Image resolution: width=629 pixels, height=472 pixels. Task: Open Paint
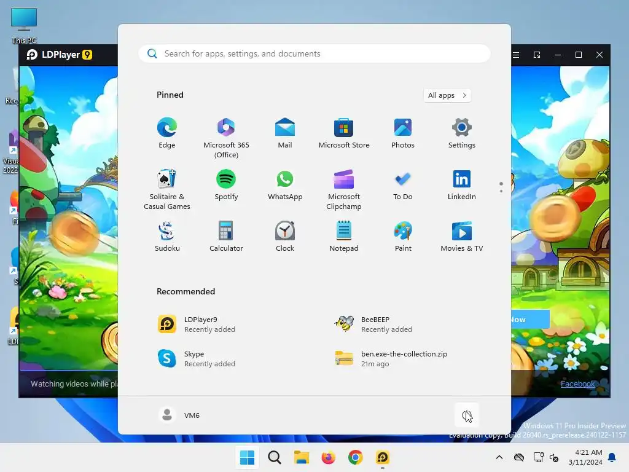(x=403, y=237)
